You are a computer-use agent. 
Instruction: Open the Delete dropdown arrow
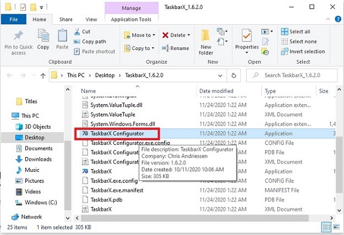tap(189, 35)
